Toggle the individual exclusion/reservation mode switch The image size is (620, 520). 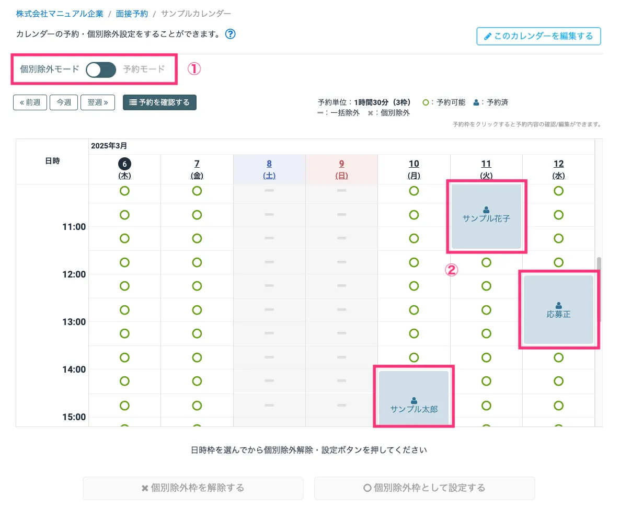click(101, 70)
